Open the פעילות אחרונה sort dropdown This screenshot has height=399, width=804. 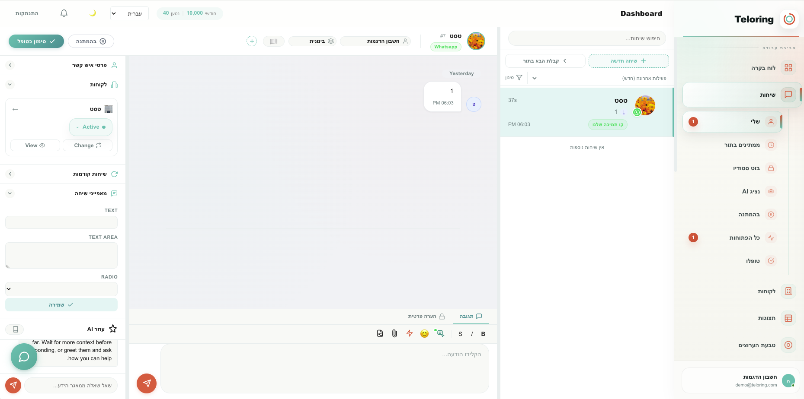600,78
